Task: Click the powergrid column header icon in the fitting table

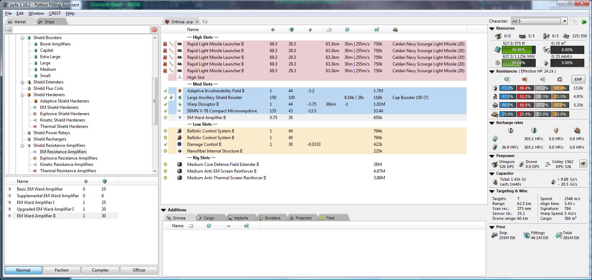Action: [x=273, y=30]
